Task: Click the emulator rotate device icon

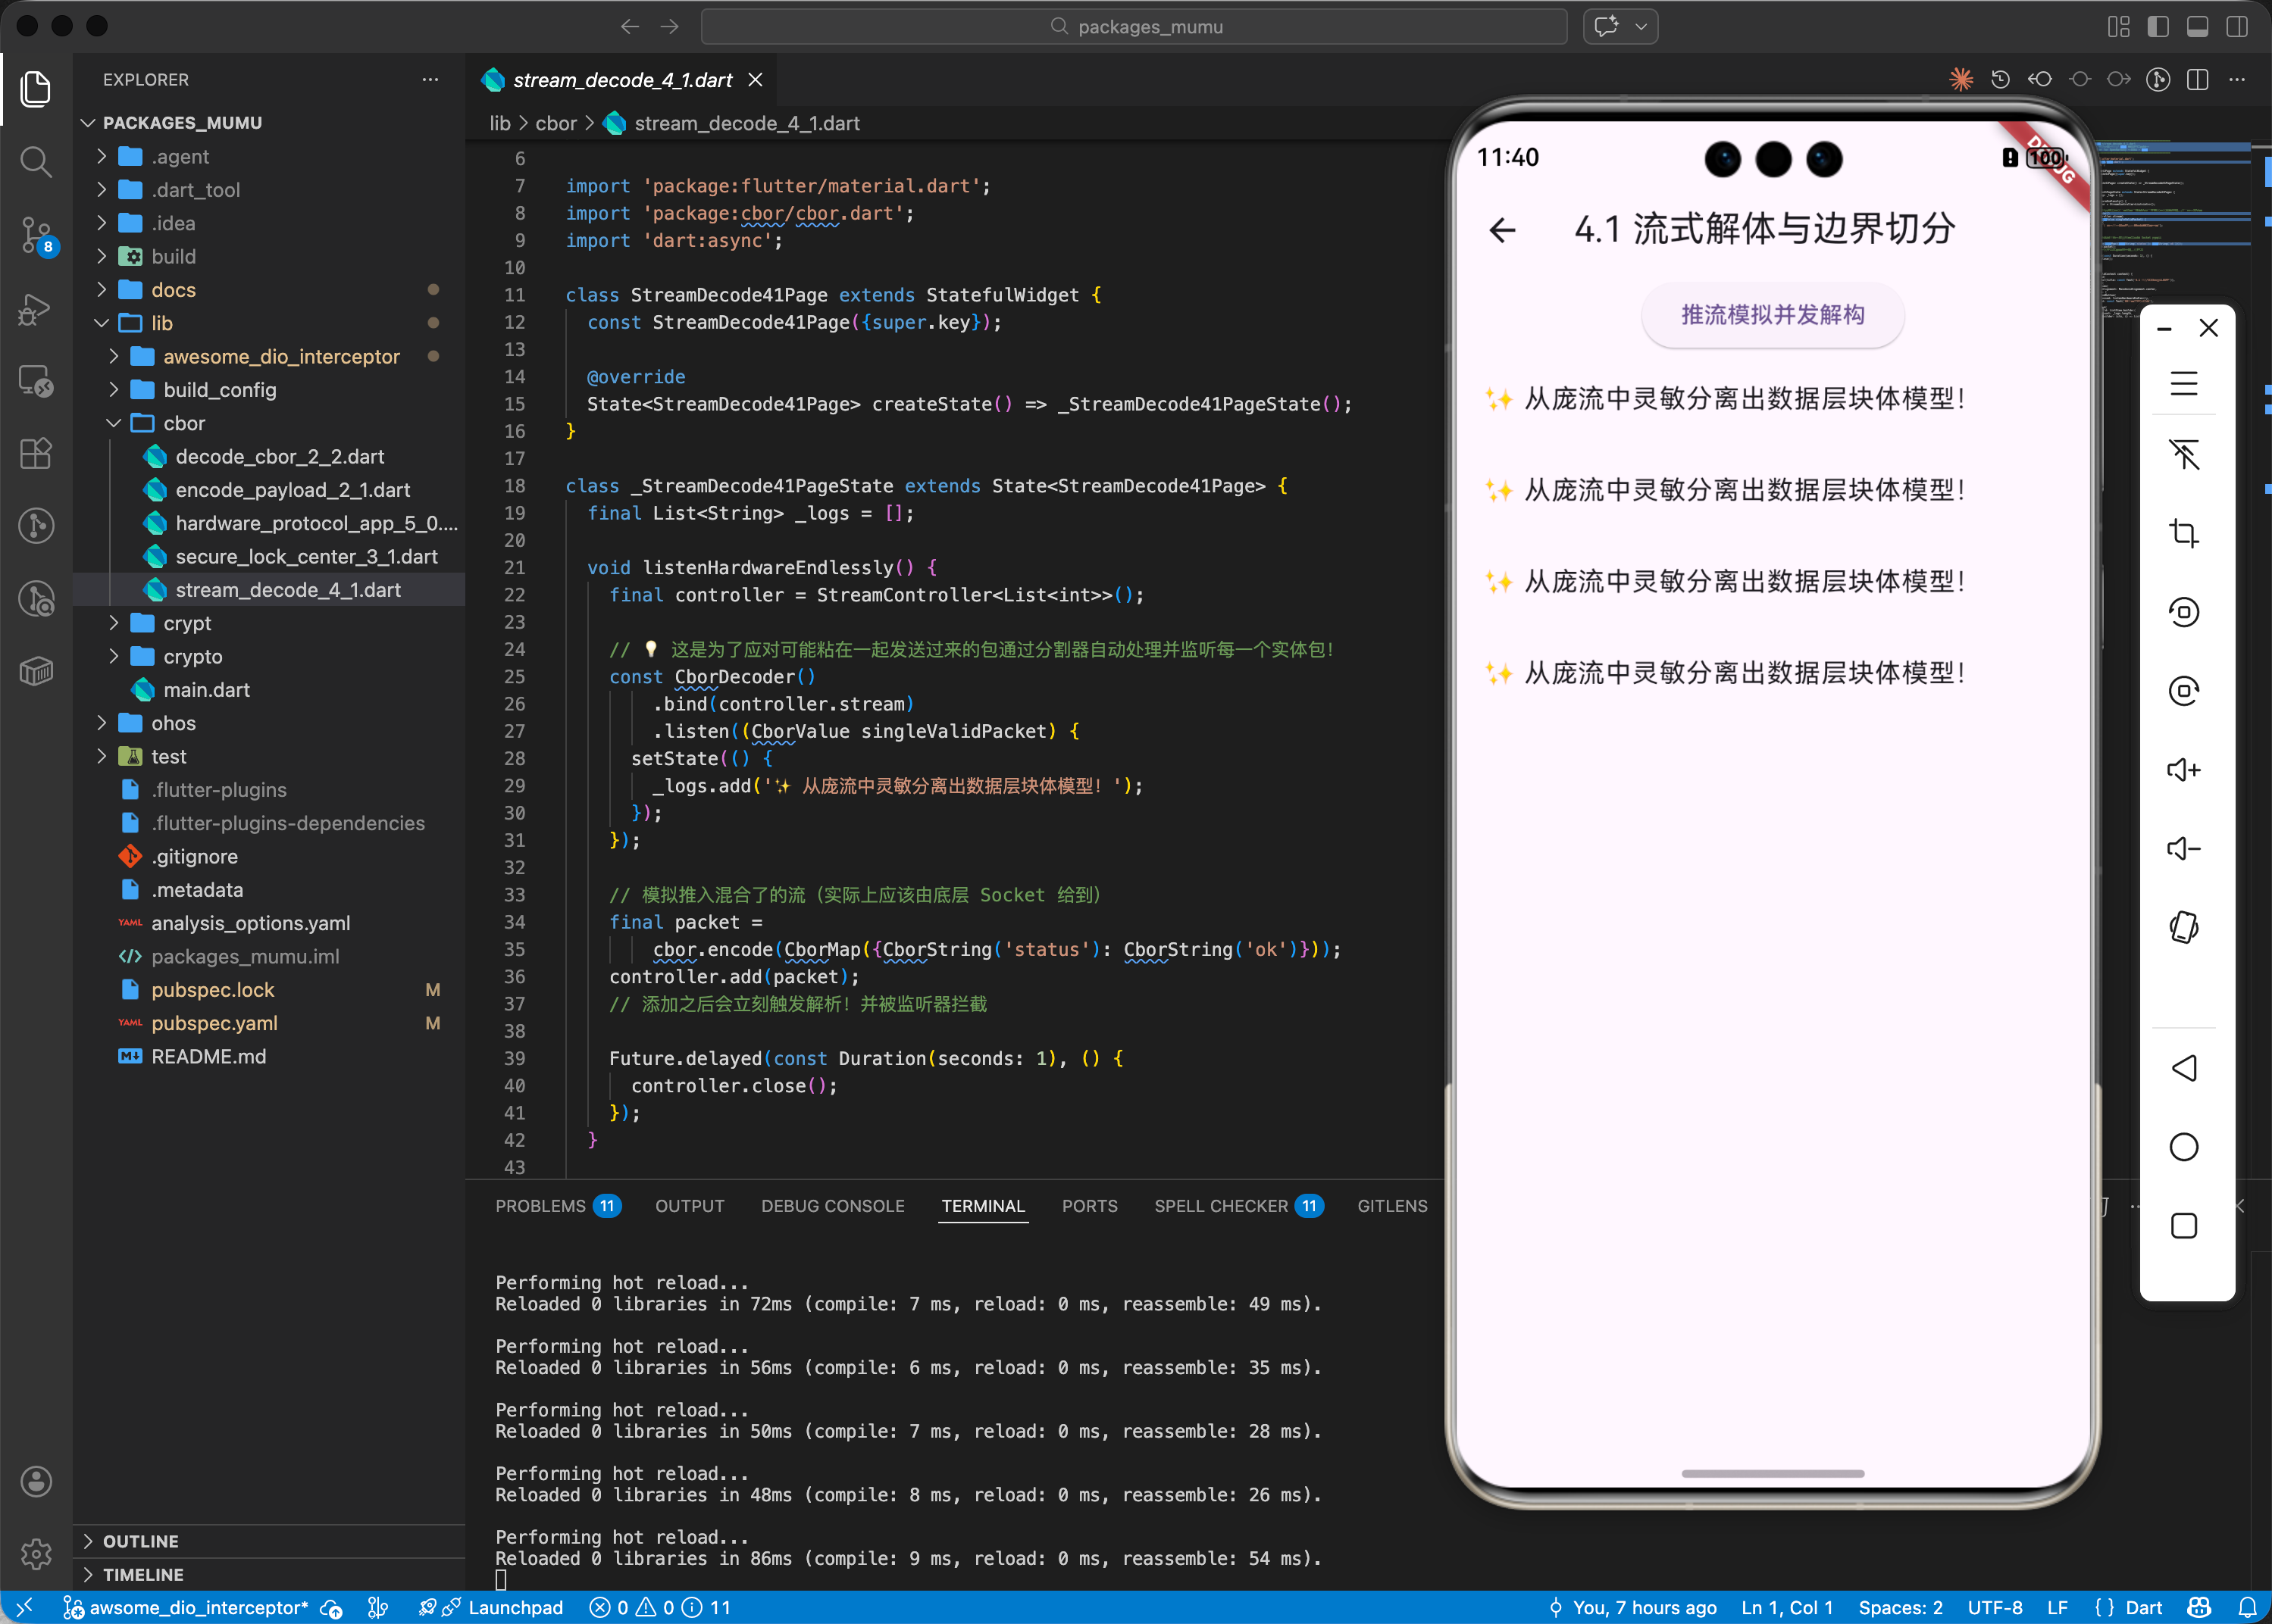Action: coord(2183,927)
